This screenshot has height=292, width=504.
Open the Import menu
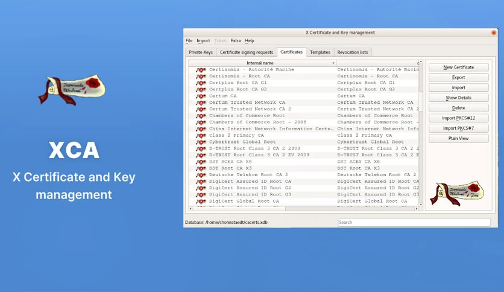point(203,40)
